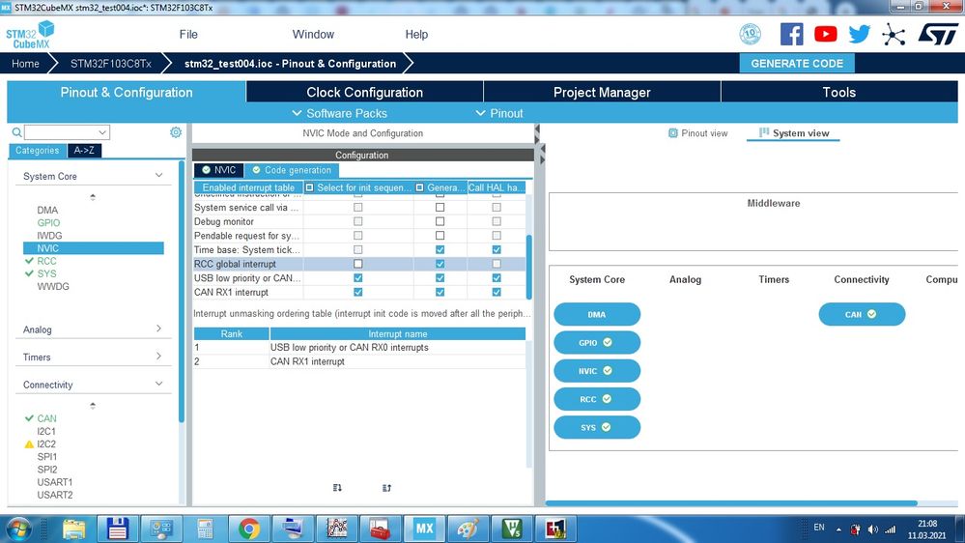The height and width of the screenshot is (543, 965).
Task: Open Google Chrome from the taskbar
Action: pyautogui.click(x=249, y=529)
